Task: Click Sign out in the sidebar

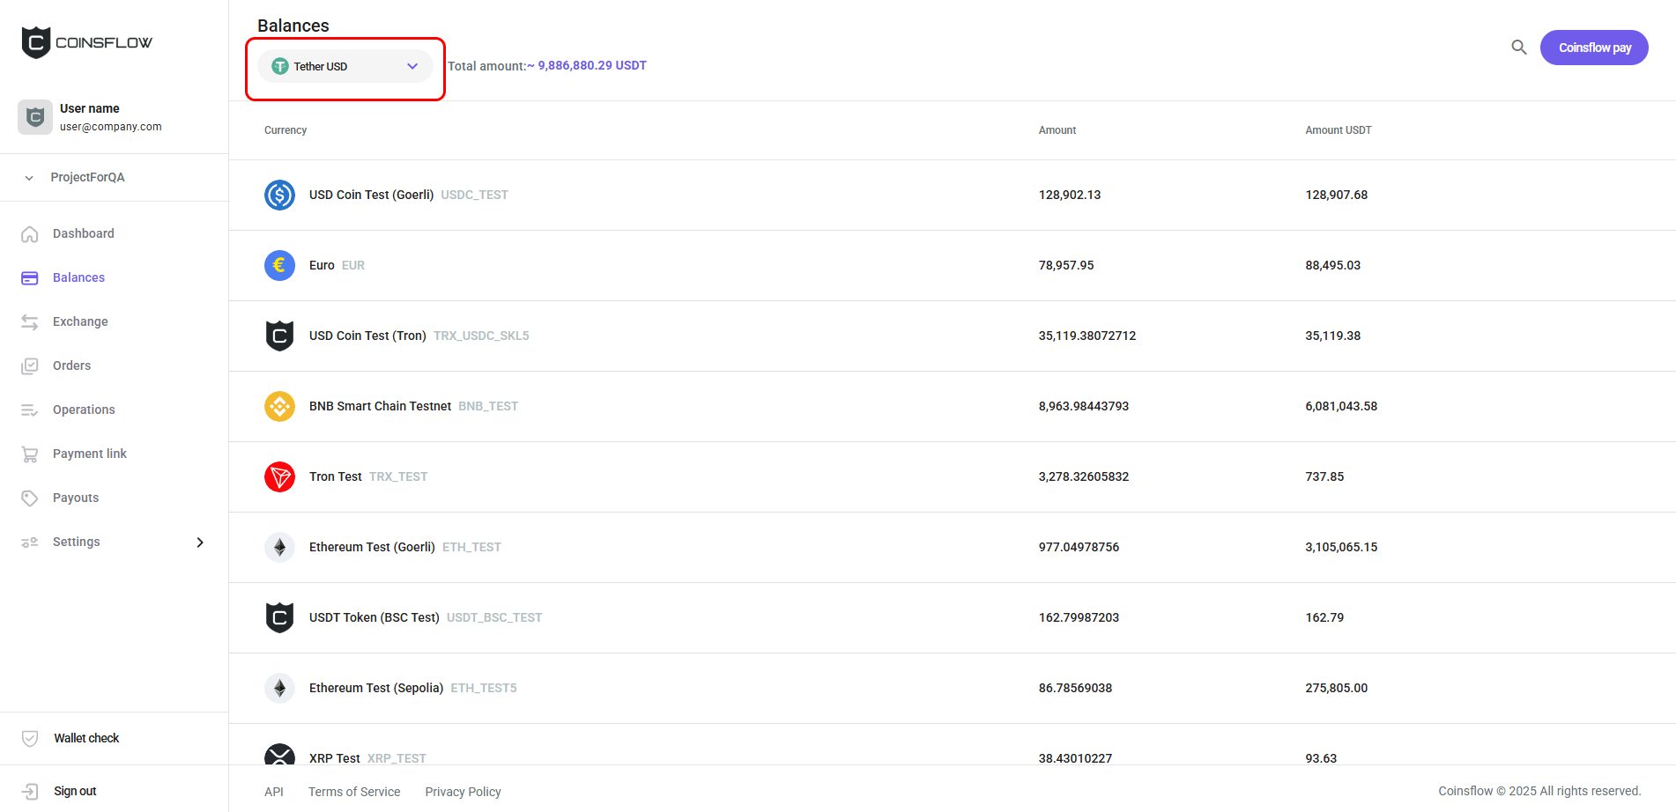Action: click(75, 791)
